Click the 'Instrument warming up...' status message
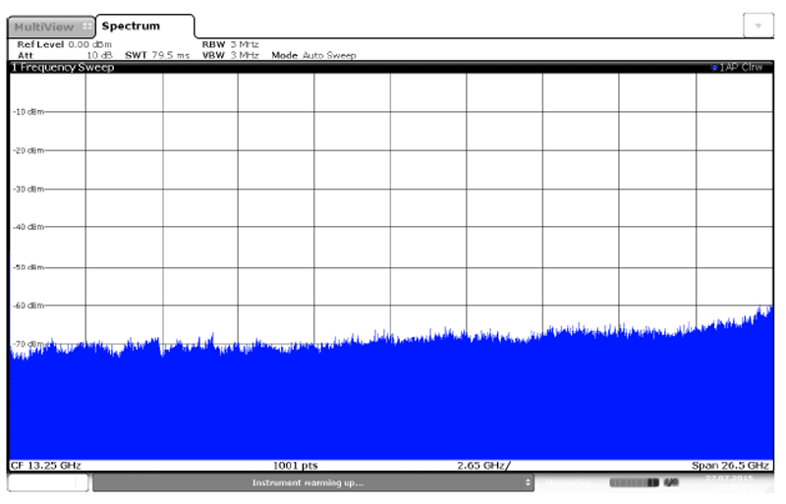Image resolution: width=786 pixels, height=504 pixels. [x=308, y=483]
